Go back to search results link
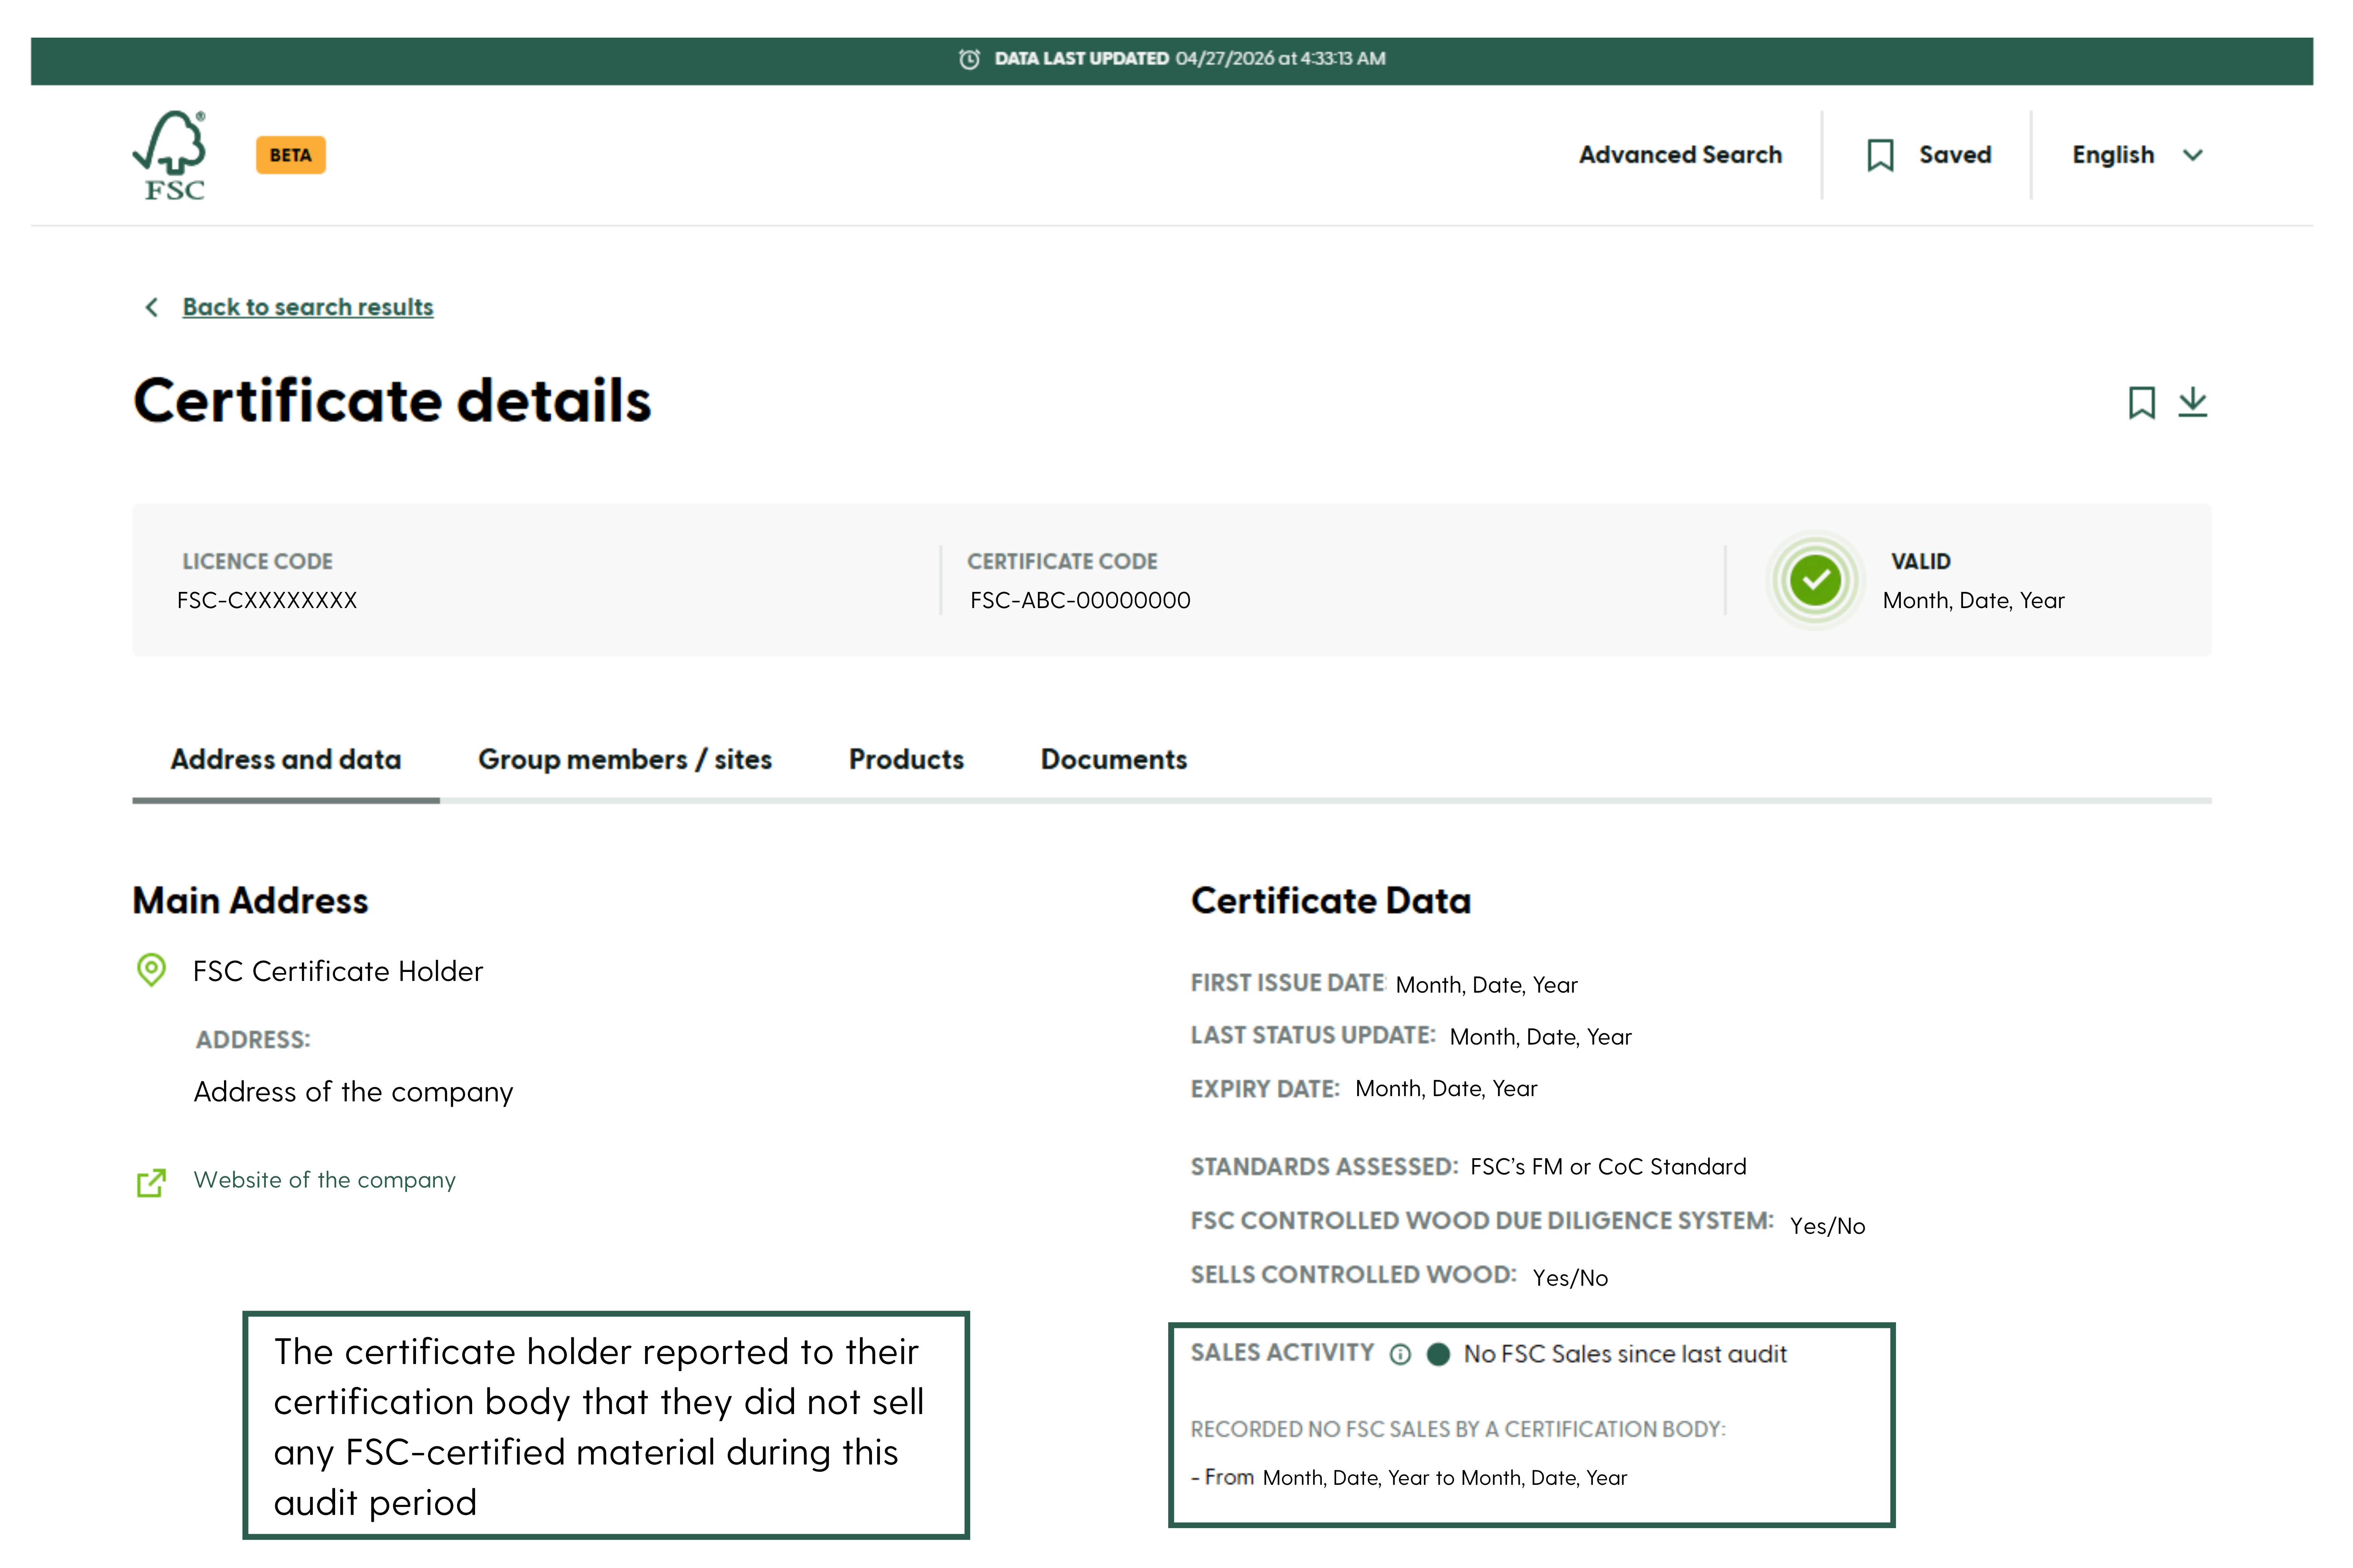 click(x=307, y=307)
